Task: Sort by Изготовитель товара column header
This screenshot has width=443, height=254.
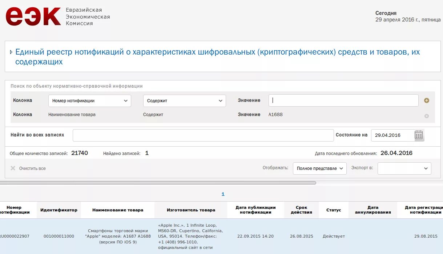Action: (191, 210)
